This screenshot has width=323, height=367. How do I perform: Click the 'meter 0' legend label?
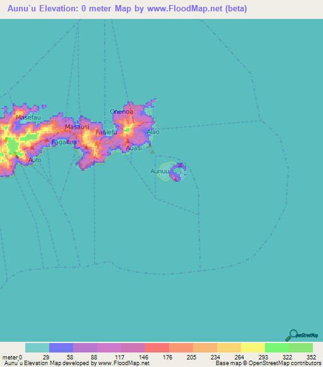(12, 358)
